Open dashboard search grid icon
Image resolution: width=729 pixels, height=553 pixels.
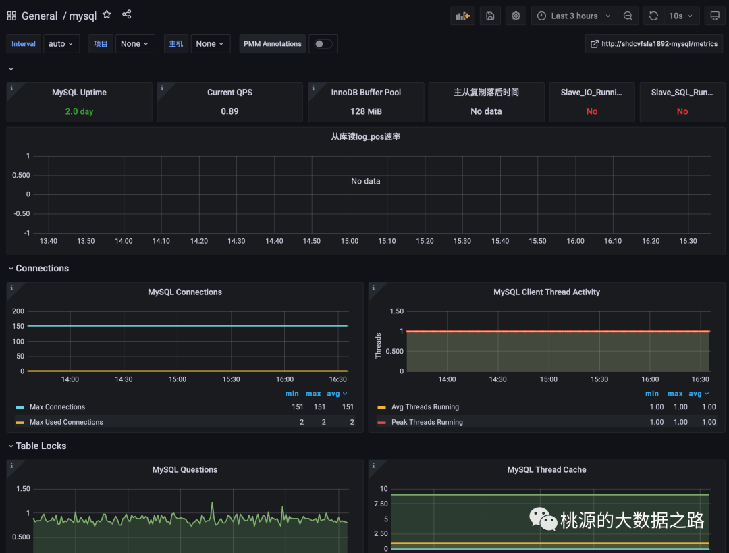click(11, 16)
